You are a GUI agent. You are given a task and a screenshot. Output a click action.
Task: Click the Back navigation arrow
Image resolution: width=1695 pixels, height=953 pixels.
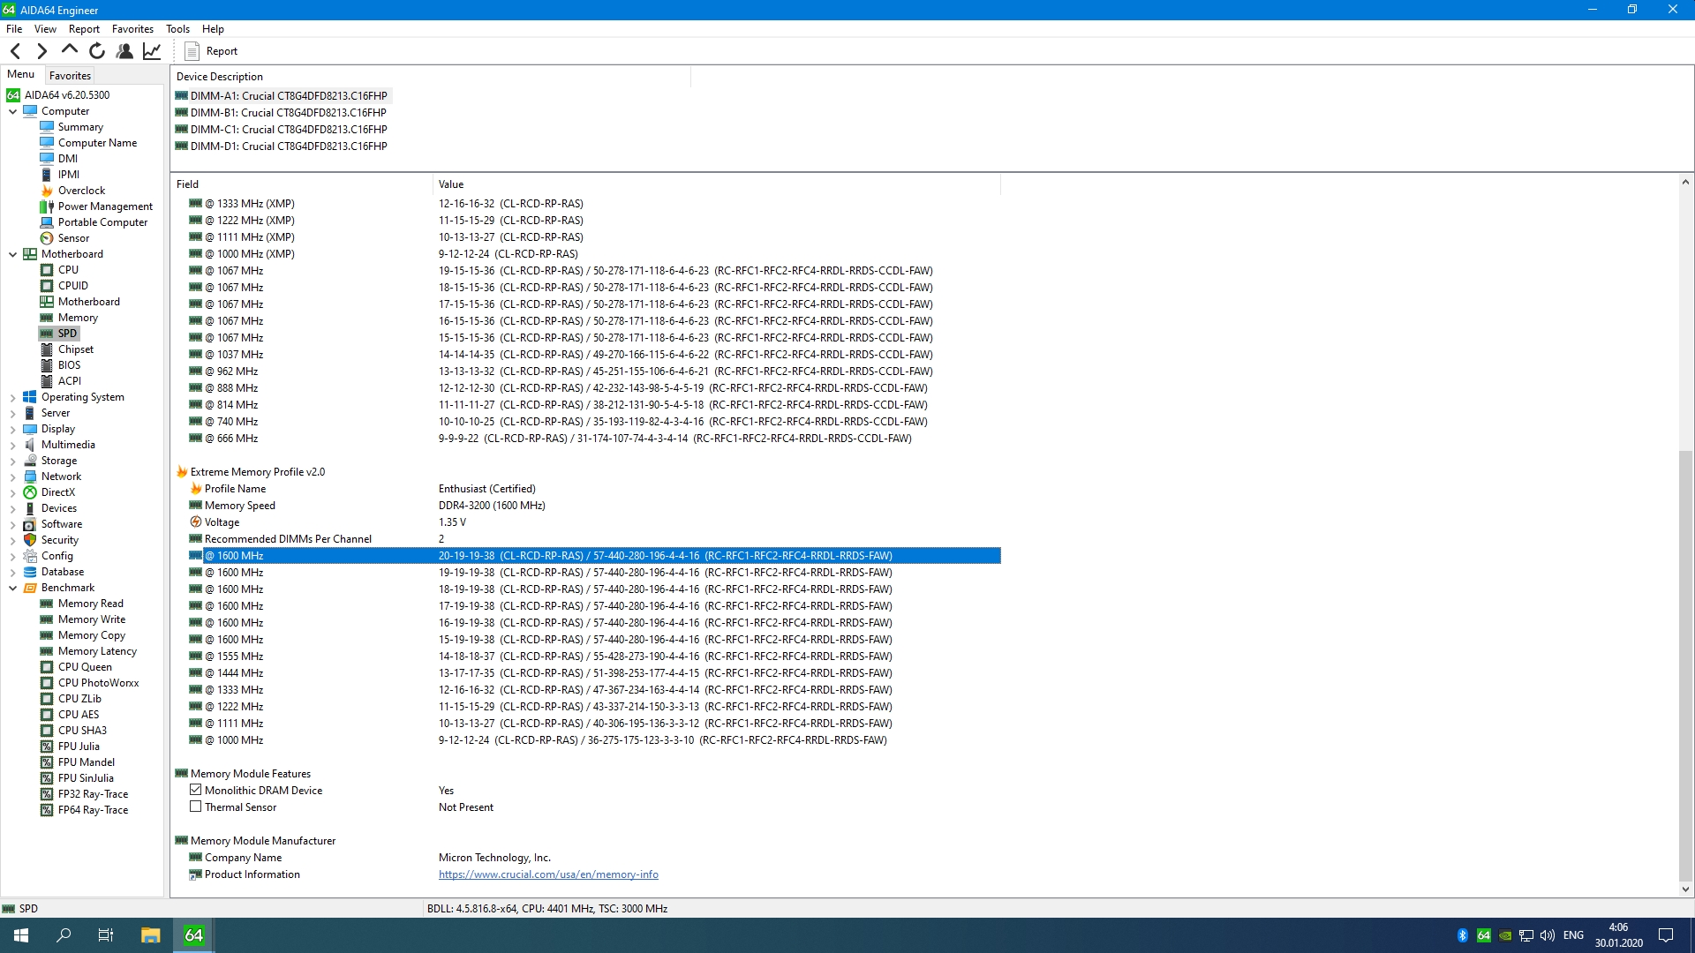click(15, 51)
